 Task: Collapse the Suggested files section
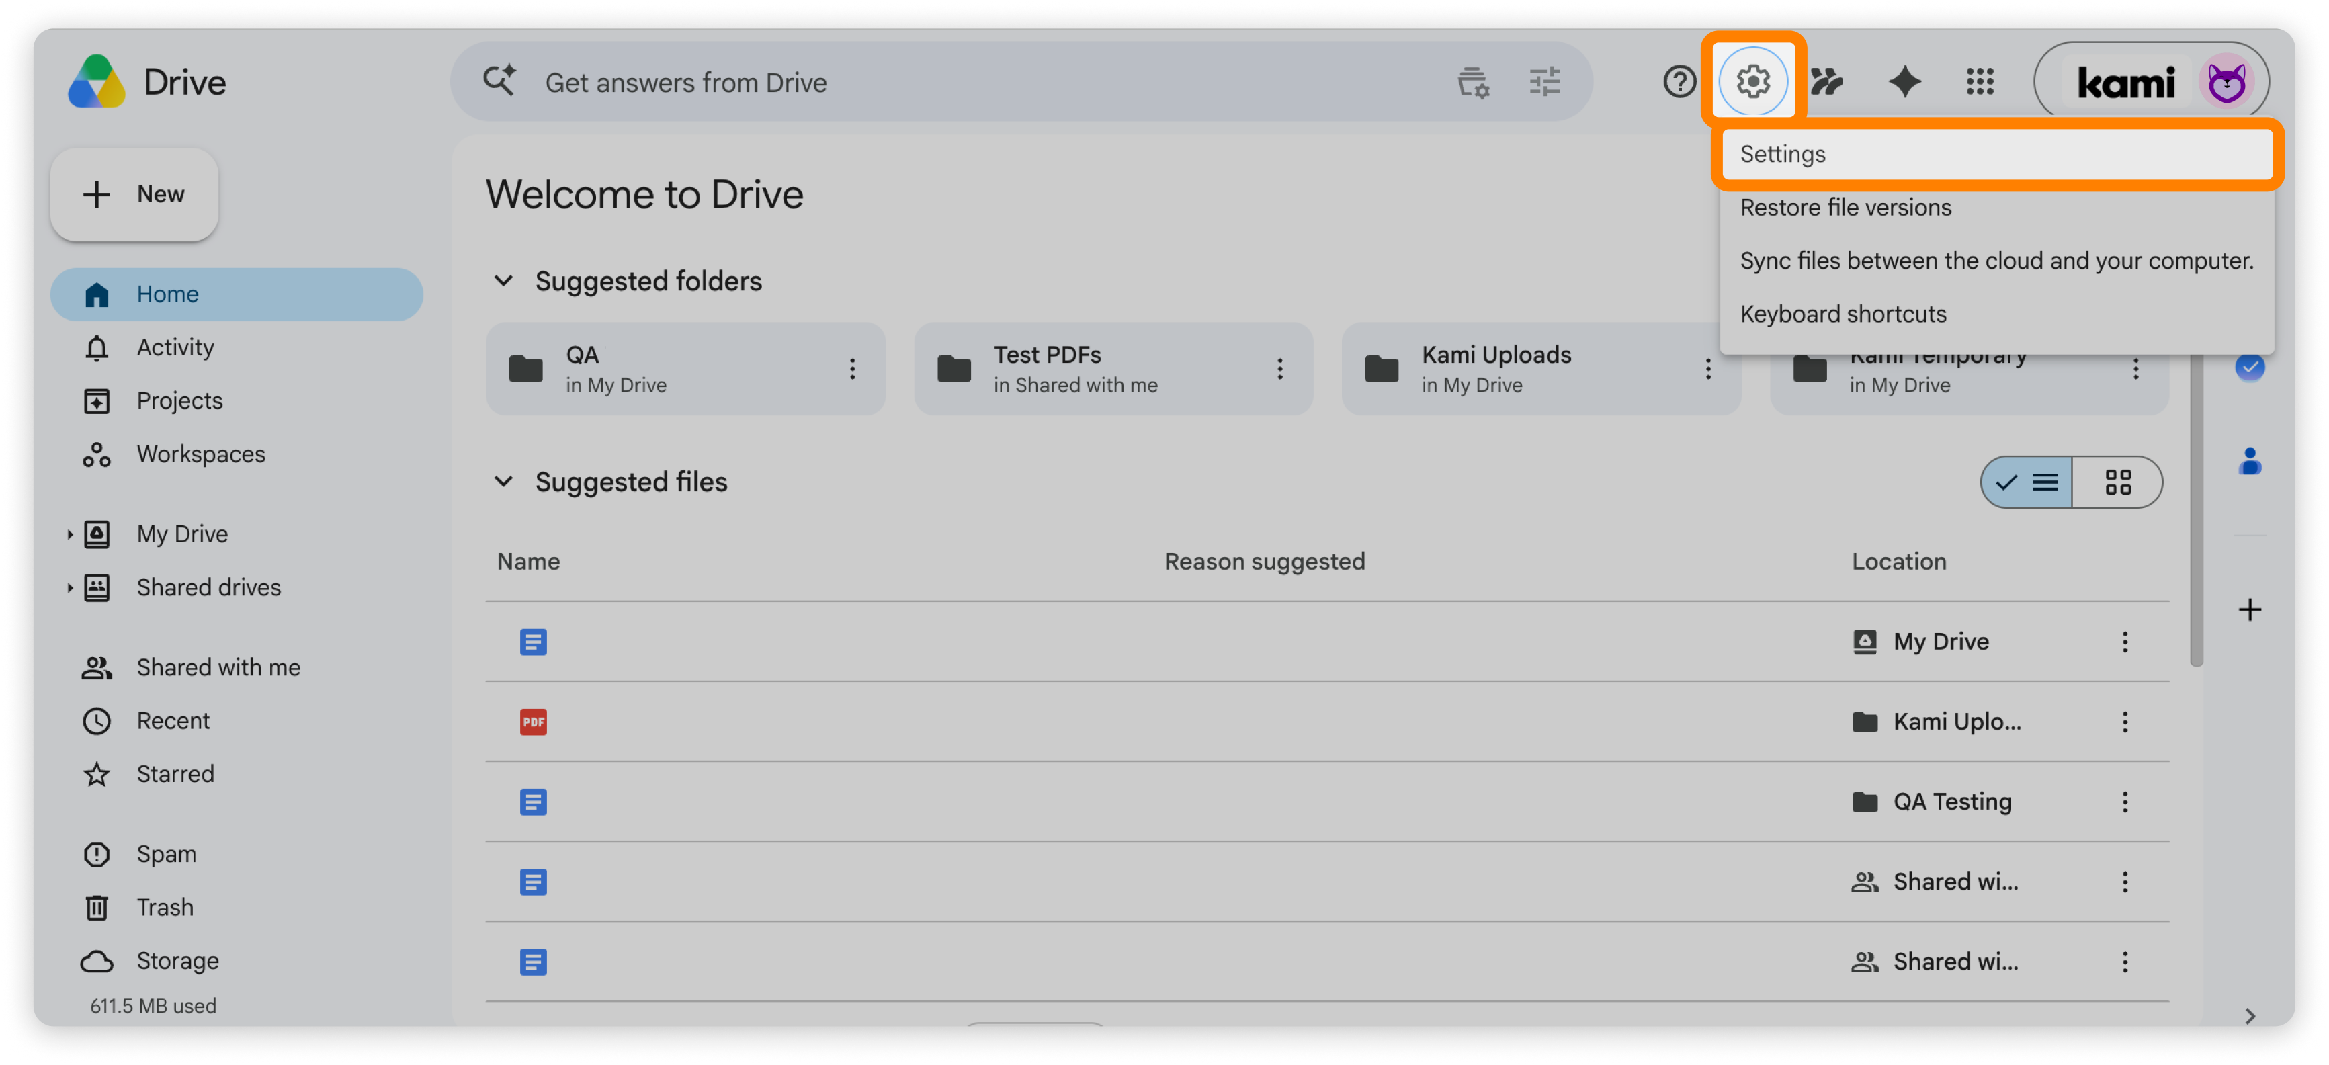point(503,482)
